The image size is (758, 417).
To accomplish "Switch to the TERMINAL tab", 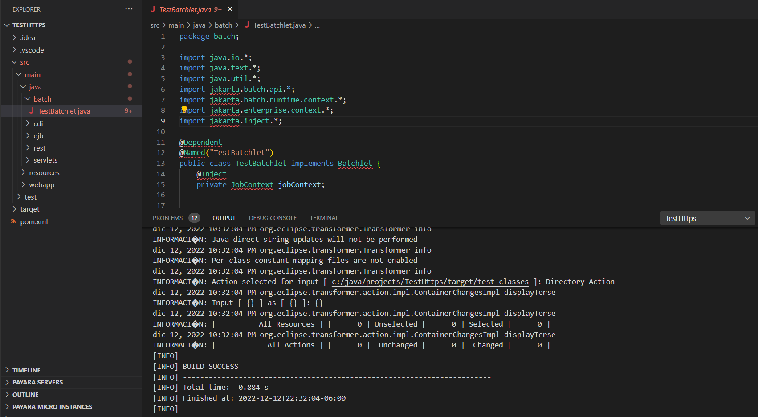I will 324,218.
